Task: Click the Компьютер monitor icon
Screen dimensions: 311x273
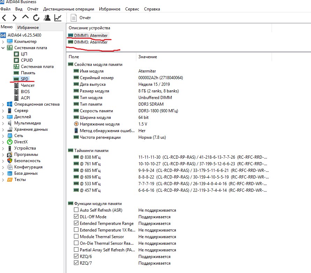Action: (10, 41)
